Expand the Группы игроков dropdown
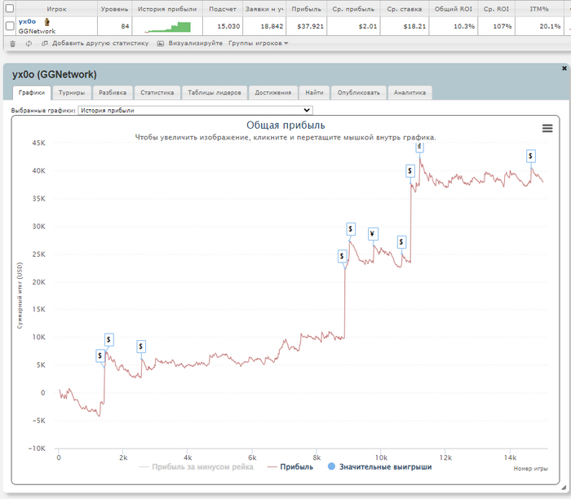571x499 pixels. 258,43
